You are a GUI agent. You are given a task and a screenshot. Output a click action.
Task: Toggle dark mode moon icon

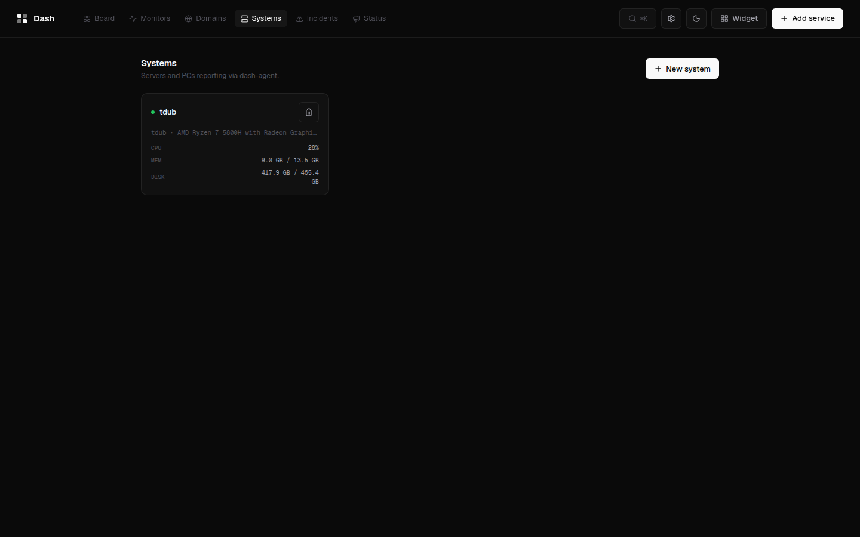pos(696,18)
